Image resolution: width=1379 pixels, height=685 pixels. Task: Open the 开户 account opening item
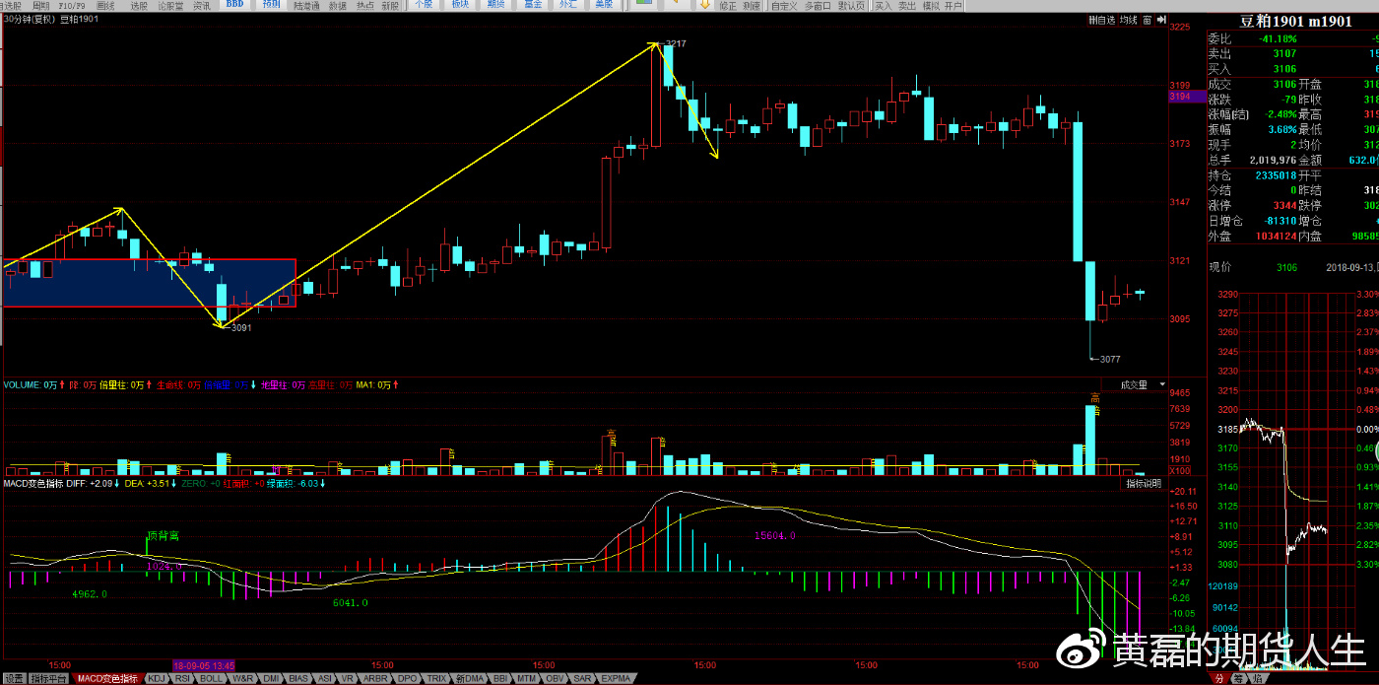[953, 5]
